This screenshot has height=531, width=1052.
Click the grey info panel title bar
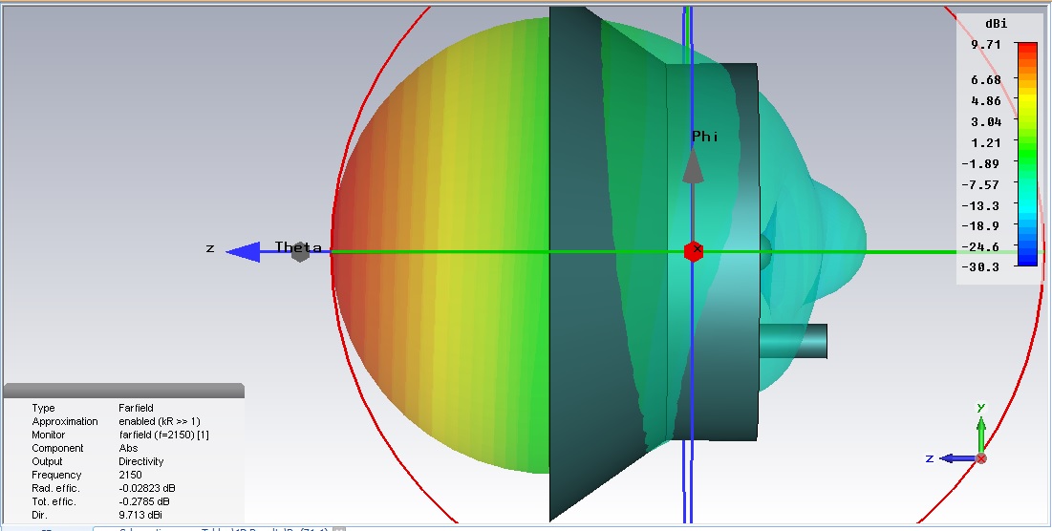click(123, 391)
